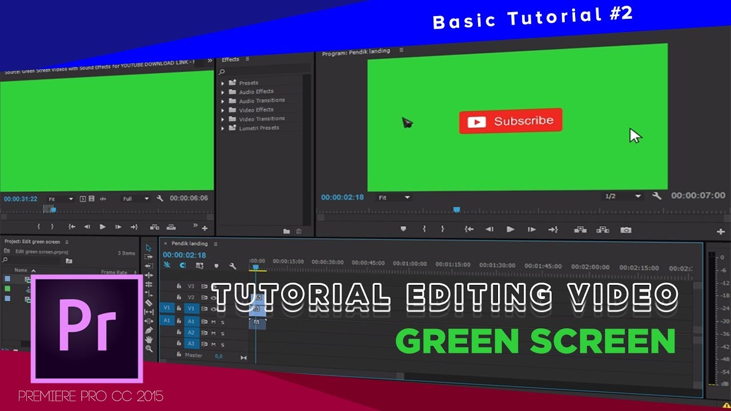Select the Slip tool
731x411 pixels.
point(149,312)
